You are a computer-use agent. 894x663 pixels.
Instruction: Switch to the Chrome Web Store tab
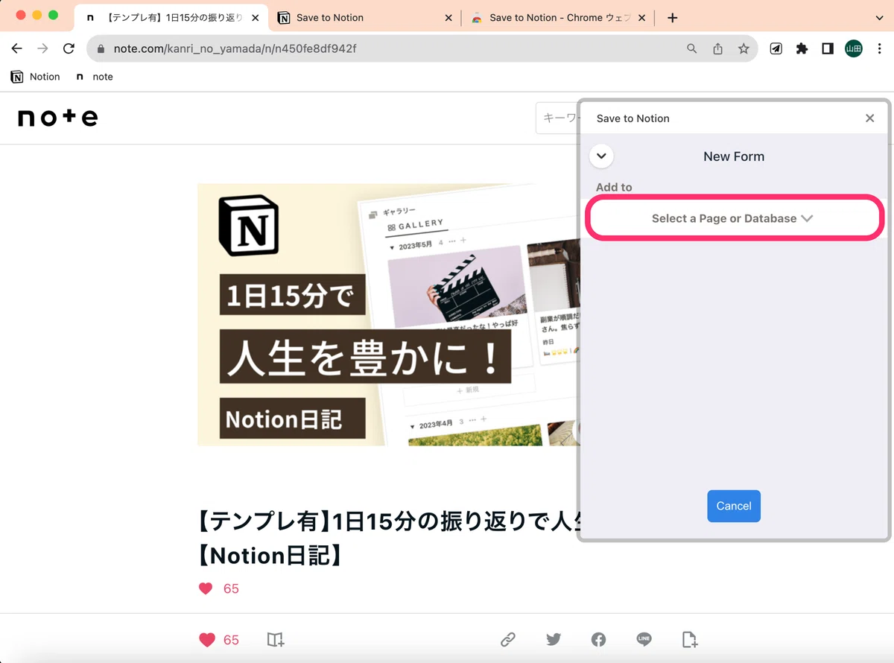pyautogui.click(x=557, y=17)
